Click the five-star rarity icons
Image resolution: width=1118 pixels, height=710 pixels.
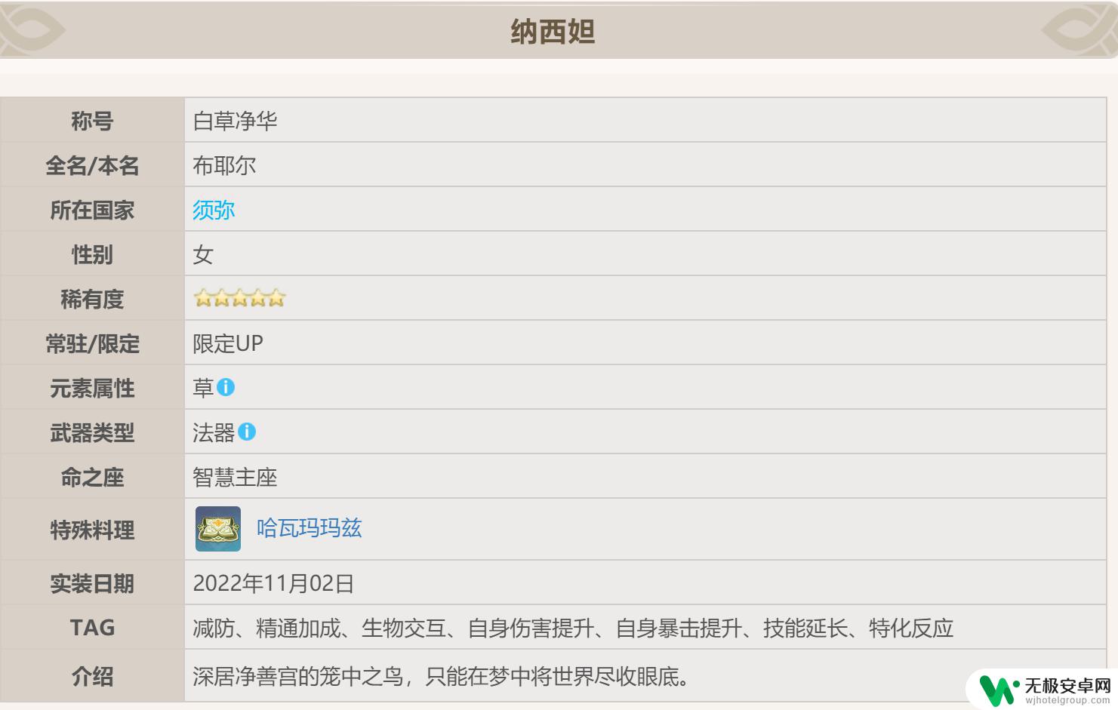click(239, 299)
